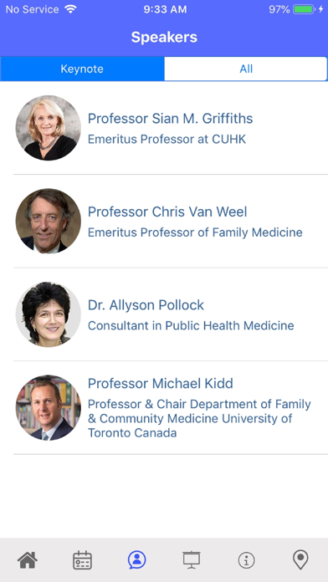This screenshot has height=582, width=328.
Task: Open the info circle icon
Action: [x=247, y=559]
